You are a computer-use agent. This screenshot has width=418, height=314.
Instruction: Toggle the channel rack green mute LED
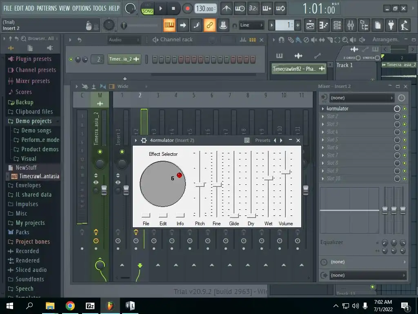point(71,59)
